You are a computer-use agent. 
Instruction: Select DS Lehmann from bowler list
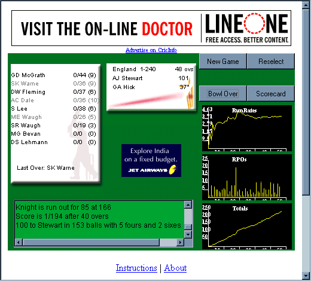54,142
